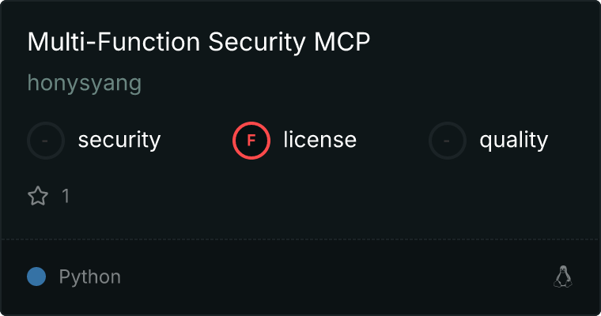
Task: Click the blue Python language dot
Action: click(36, 276)
